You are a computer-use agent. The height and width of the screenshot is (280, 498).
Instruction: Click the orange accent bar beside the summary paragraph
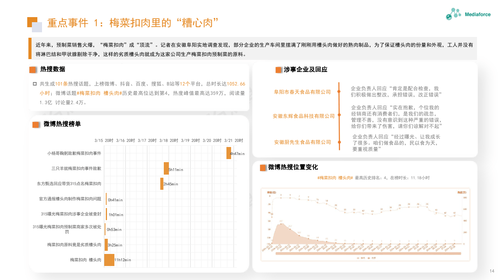coord(30,48)
